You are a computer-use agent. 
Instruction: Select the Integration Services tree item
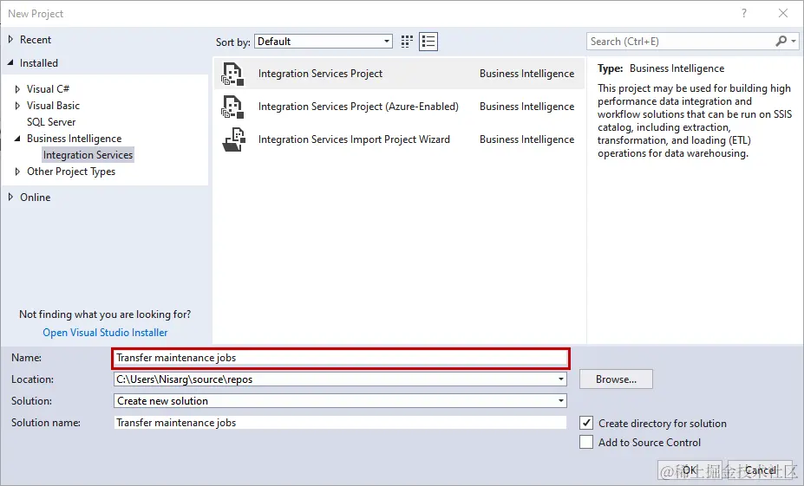[88, 155]
